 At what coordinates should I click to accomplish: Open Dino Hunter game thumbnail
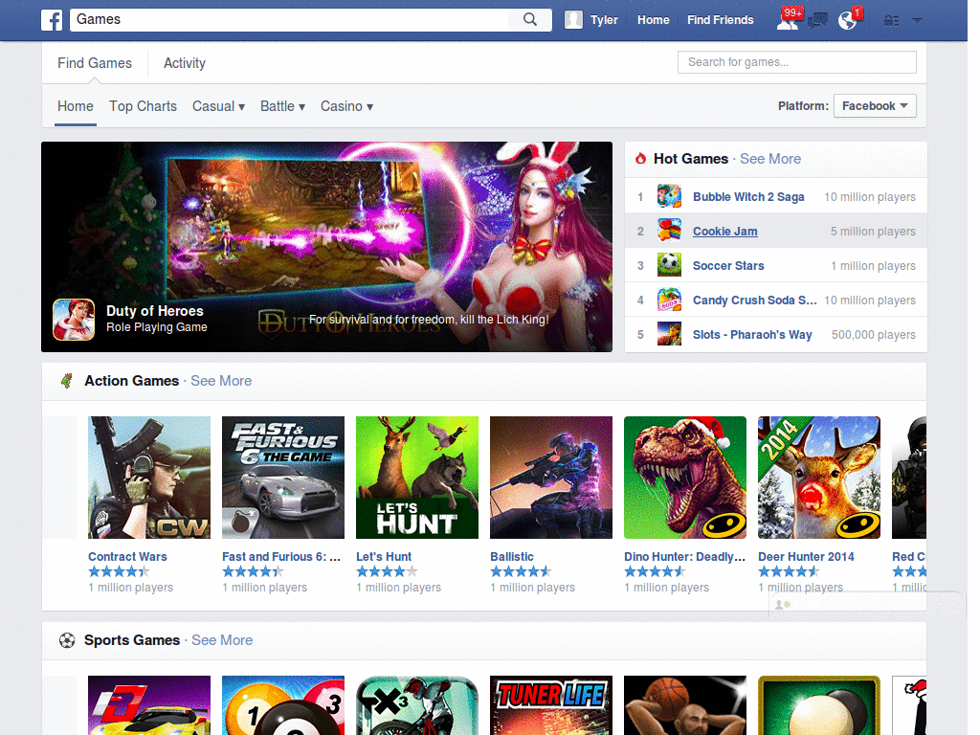[685, 478]
